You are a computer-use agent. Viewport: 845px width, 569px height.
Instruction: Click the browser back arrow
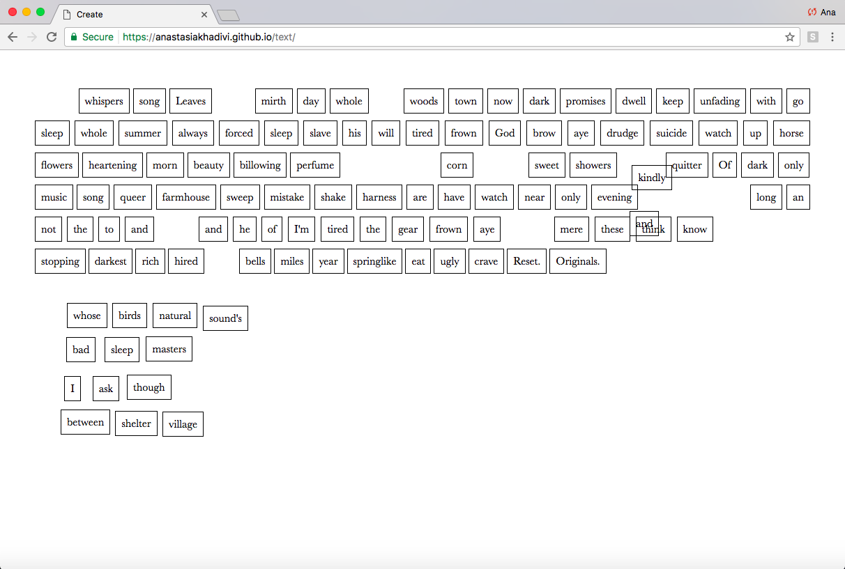point(12,37)
